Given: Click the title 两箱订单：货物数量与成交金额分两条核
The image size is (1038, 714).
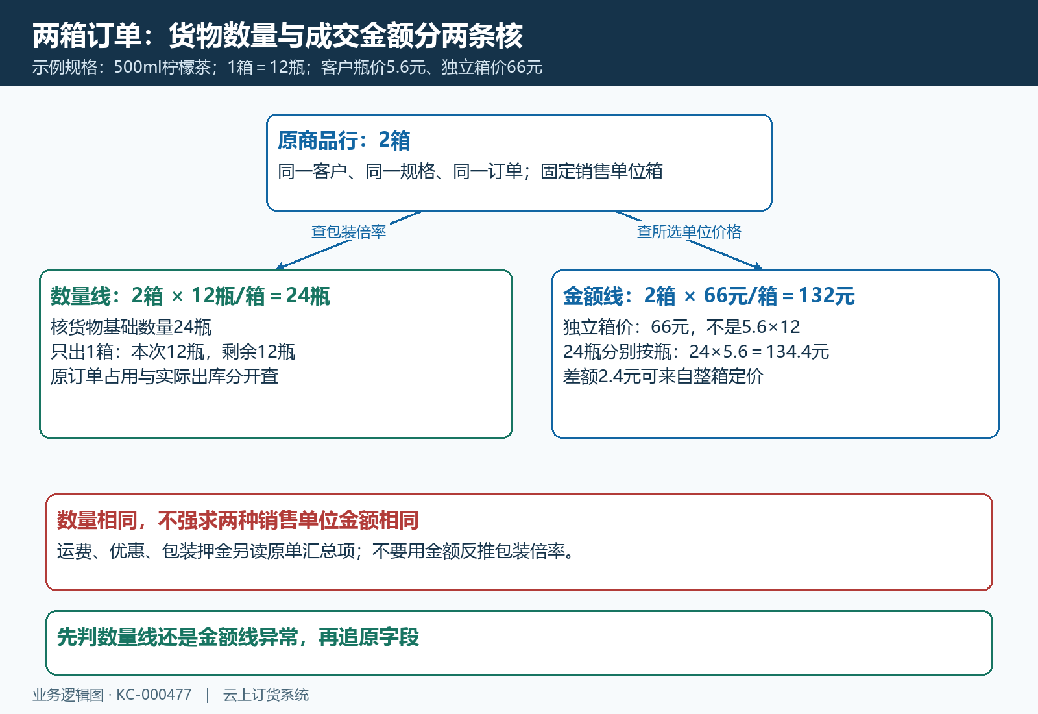Looking at the screenshot, I should (278, 36).
